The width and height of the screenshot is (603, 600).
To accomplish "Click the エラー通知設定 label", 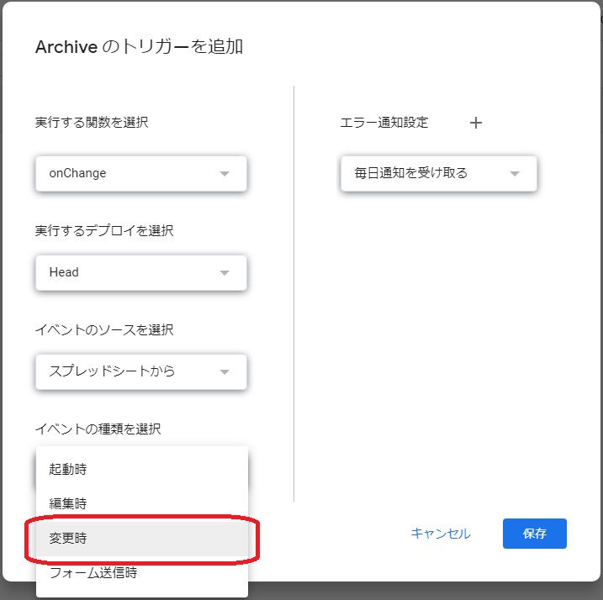I will tap(384, 123).
